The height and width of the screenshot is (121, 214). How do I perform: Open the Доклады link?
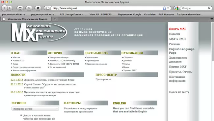[x=127, y=61]
